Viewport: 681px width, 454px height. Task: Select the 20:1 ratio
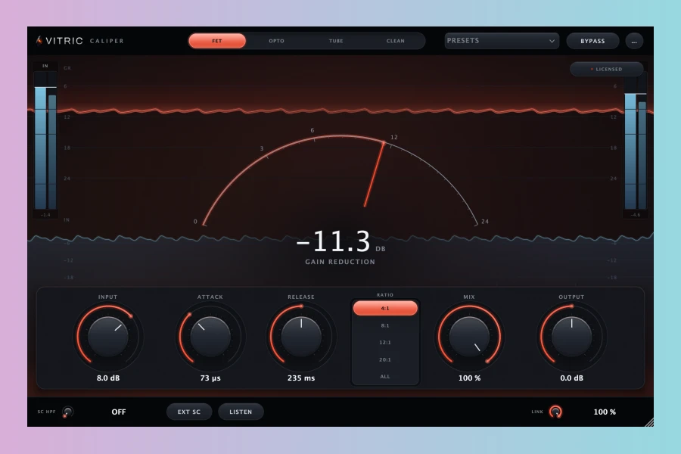pos(385,359)
